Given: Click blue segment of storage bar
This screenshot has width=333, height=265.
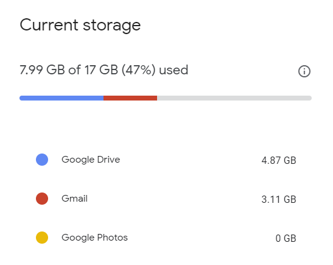Looking at the screenshot, I should 61,98.
